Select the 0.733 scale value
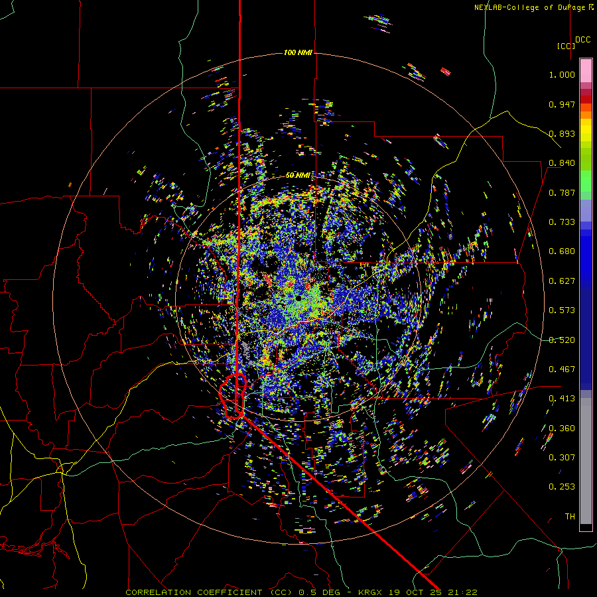This screenshot has width=597, height=597. [x=562, y=222]
